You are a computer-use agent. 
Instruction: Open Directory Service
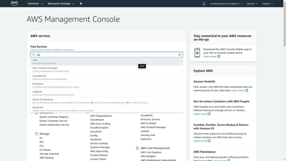tap(150, 119)
